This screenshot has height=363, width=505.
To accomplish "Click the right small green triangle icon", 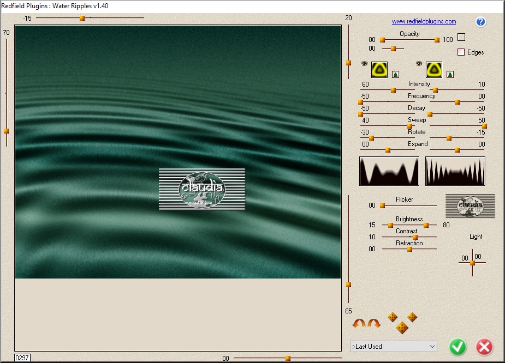I will pyautogui.click(x=450, y=75).
